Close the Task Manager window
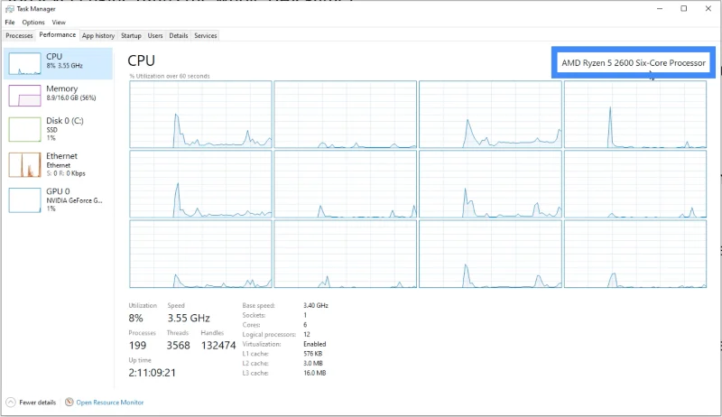 (708, 9)
